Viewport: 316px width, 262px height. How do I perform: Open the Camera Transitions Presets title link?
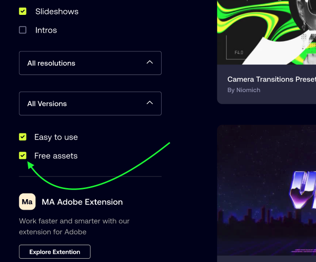(272, 79)
